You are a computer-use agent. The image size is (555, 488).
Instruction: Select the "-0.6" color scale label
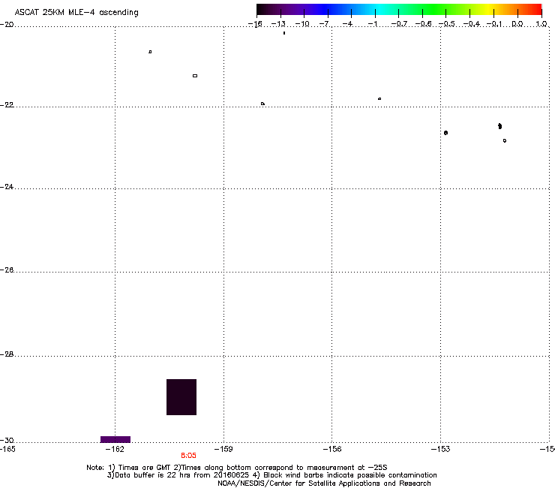[x=423, y=24]
